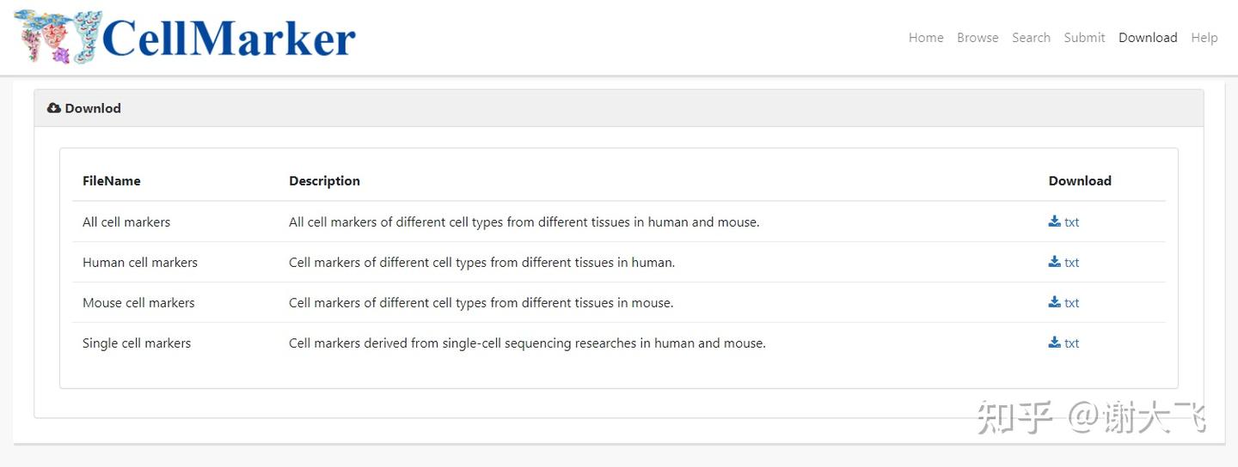Click the cloud icon in Downlod header
Viewport: 1238px width, 467px height.
pyautogui.click(x=54, y=108)
